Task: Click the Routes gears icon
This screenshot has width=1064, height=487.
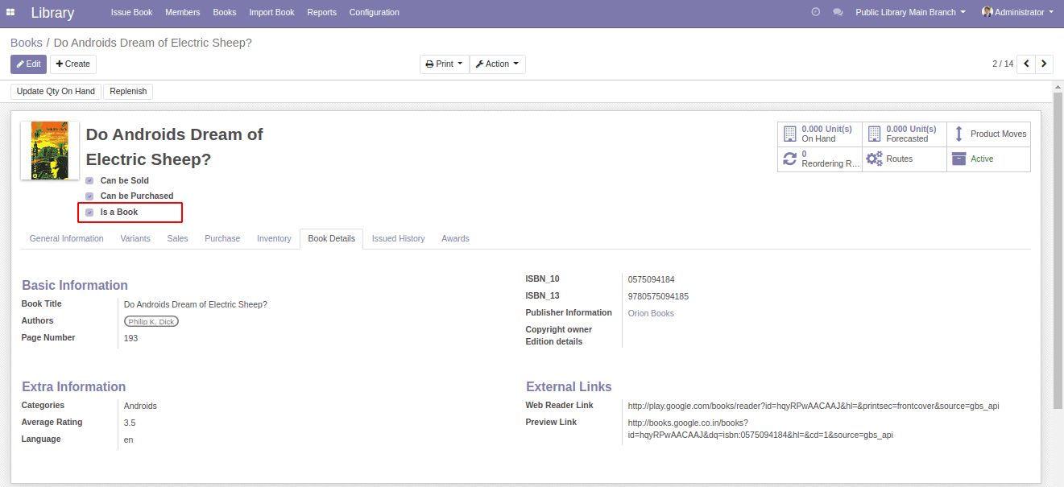Action: pyautogui.click(x=874, y=159)
